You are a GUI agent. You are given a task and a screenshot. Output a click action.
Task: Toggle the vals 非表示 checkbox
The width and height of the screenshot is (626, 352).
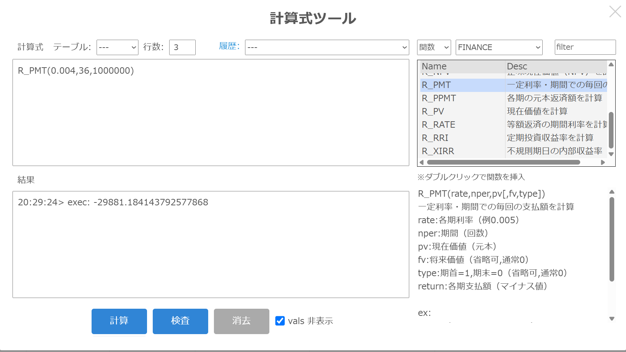tap(280, 321)
